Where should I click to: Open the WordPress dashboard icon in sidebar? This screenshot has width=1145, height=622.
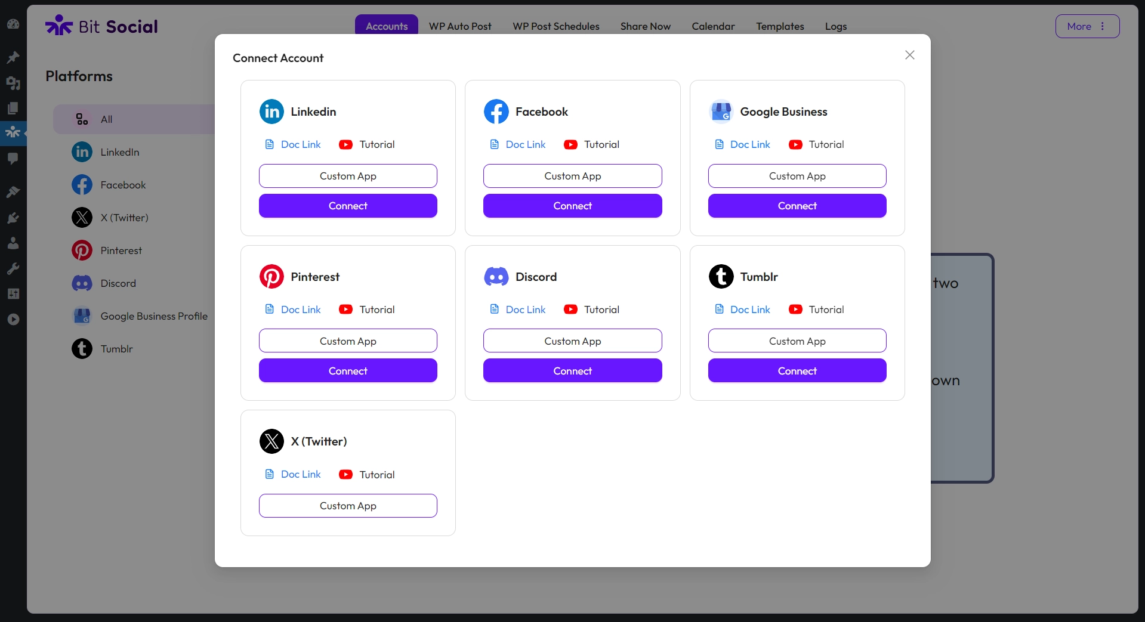[x=13, y=24]
